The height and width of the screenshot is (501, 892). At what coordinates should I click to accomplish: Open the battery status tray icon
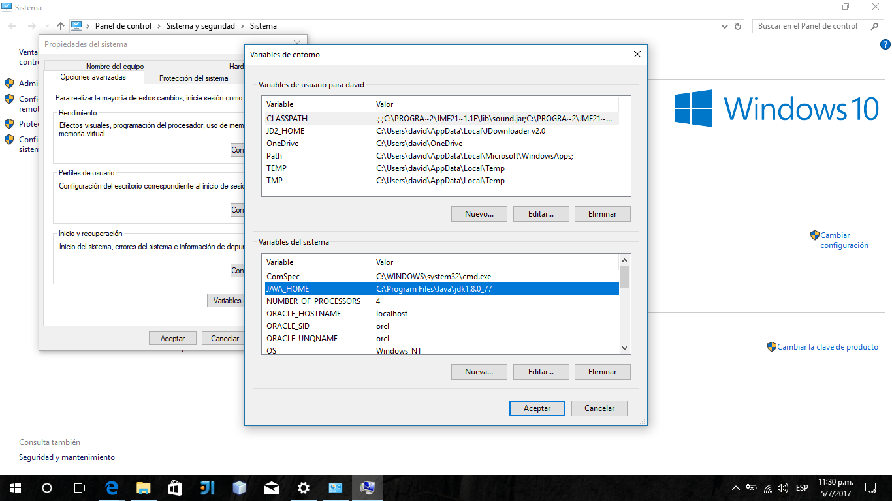coord(752,488)
